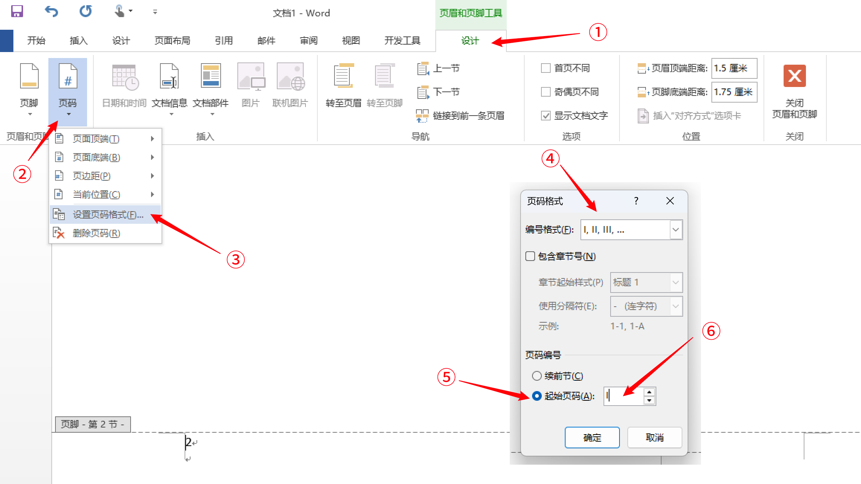Image resolution: width=861 pixels, height=484 pixels.
Task: Switch to the 插入 ribbon tab
Action: pos(78,41)
